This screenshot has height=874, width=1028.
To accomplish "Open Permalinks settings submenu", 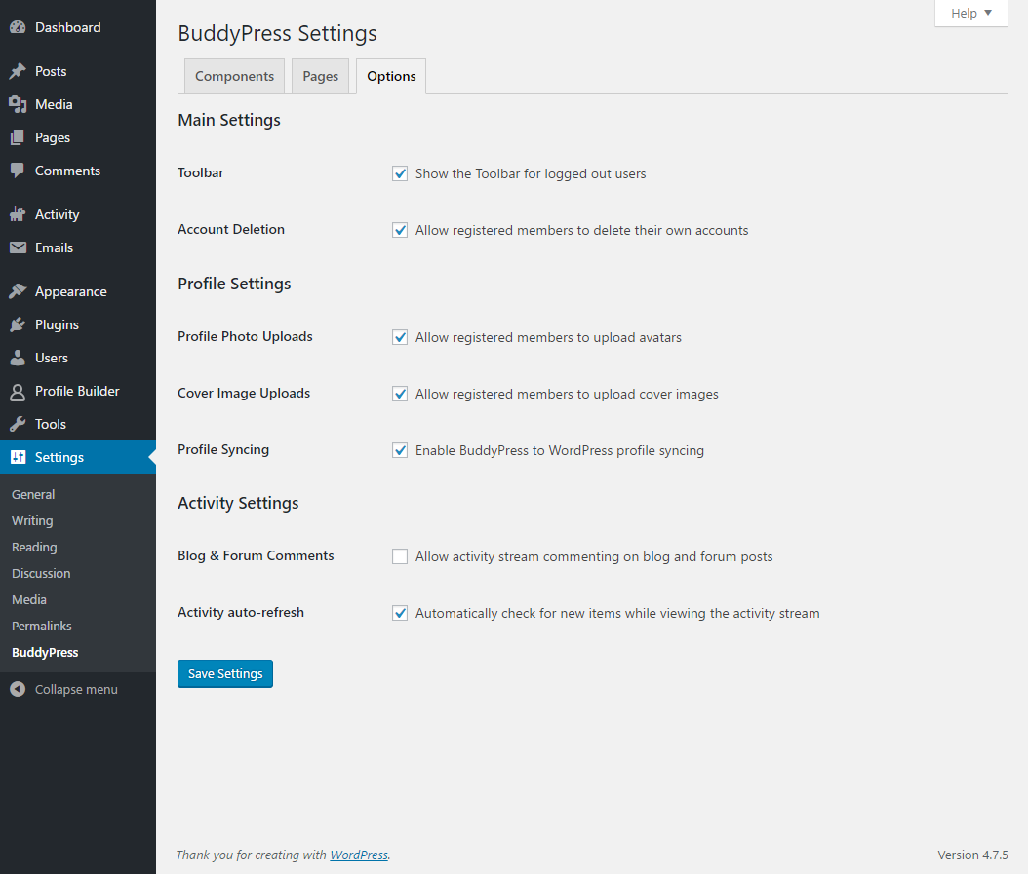I will (x=41, y=626).
